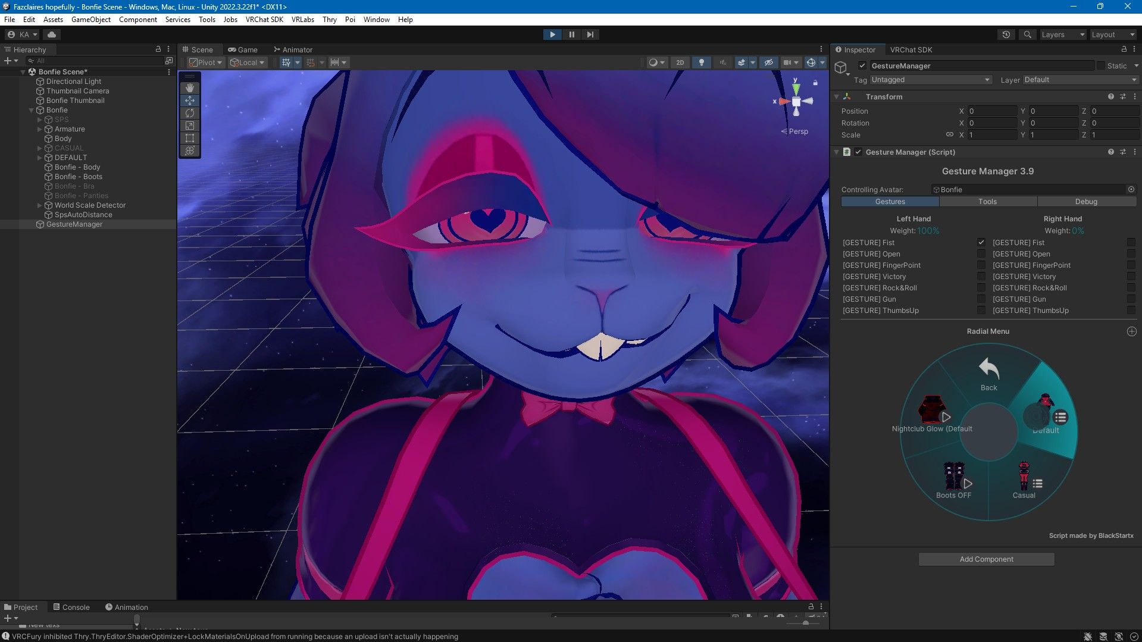Check Right Hand ThumbsUp gesture
Image resolution: width=1142 pixels, height=642 pixels.
(x=1131, y=311)
